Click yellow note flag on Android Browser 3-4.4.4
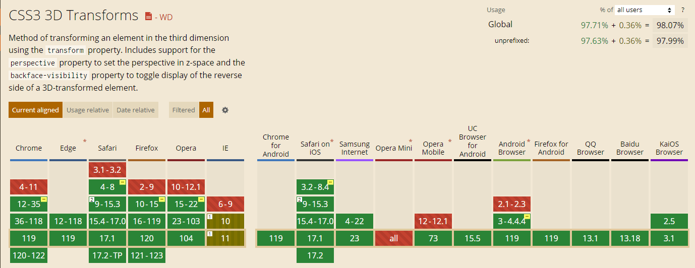 [527, 217]
